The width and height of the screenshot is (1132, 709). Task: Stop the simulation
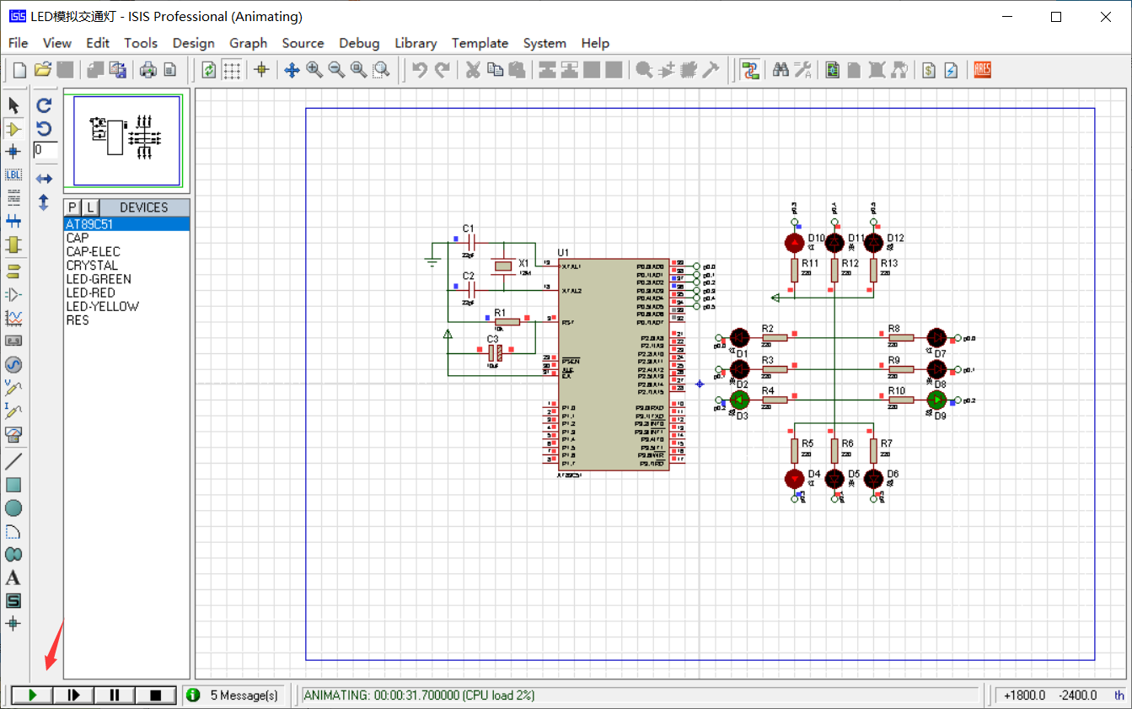(156, 696)
